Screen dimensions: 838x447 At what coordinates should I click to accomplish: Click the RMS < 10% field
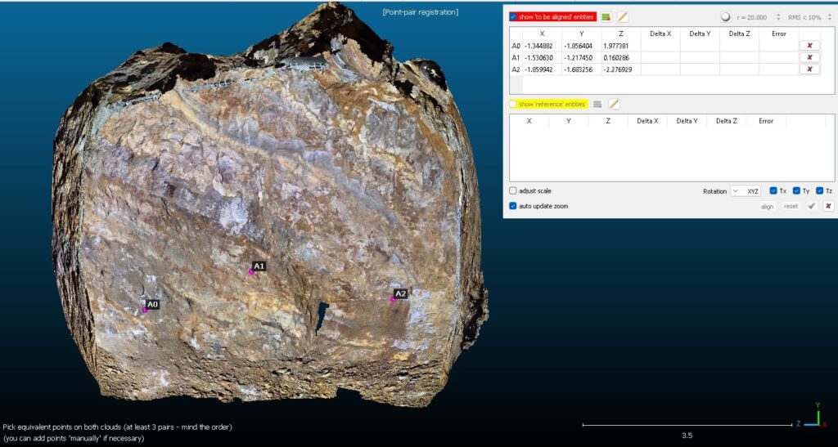point(804,18)
